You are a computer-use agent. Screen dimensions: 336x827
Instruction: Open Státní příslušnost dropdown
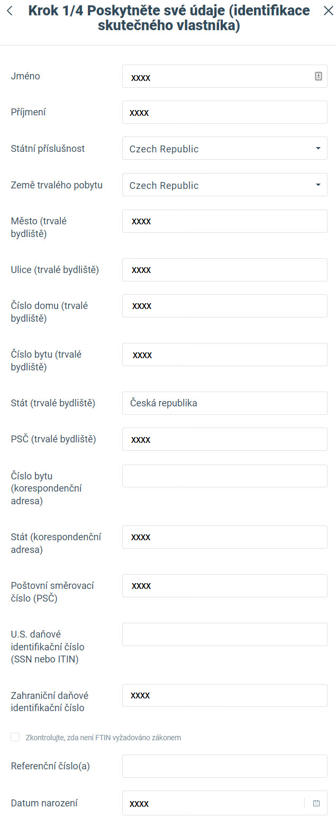(x=224, y=149)
